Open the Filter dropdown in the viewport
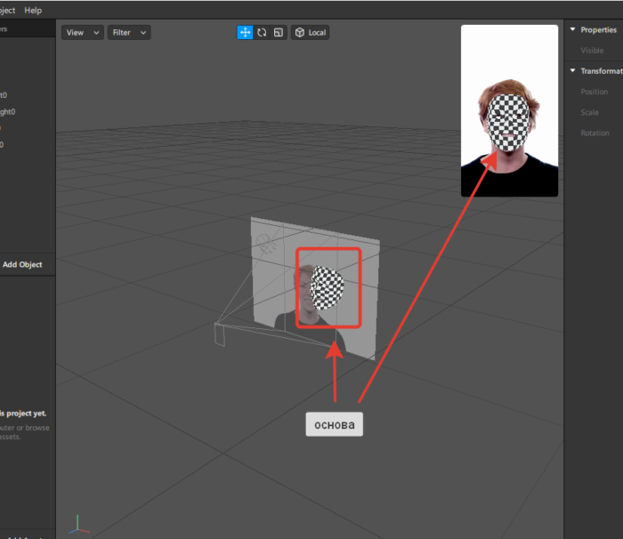Screen dimensions: 623x539 pyautogui.click(x=129, y=33)
